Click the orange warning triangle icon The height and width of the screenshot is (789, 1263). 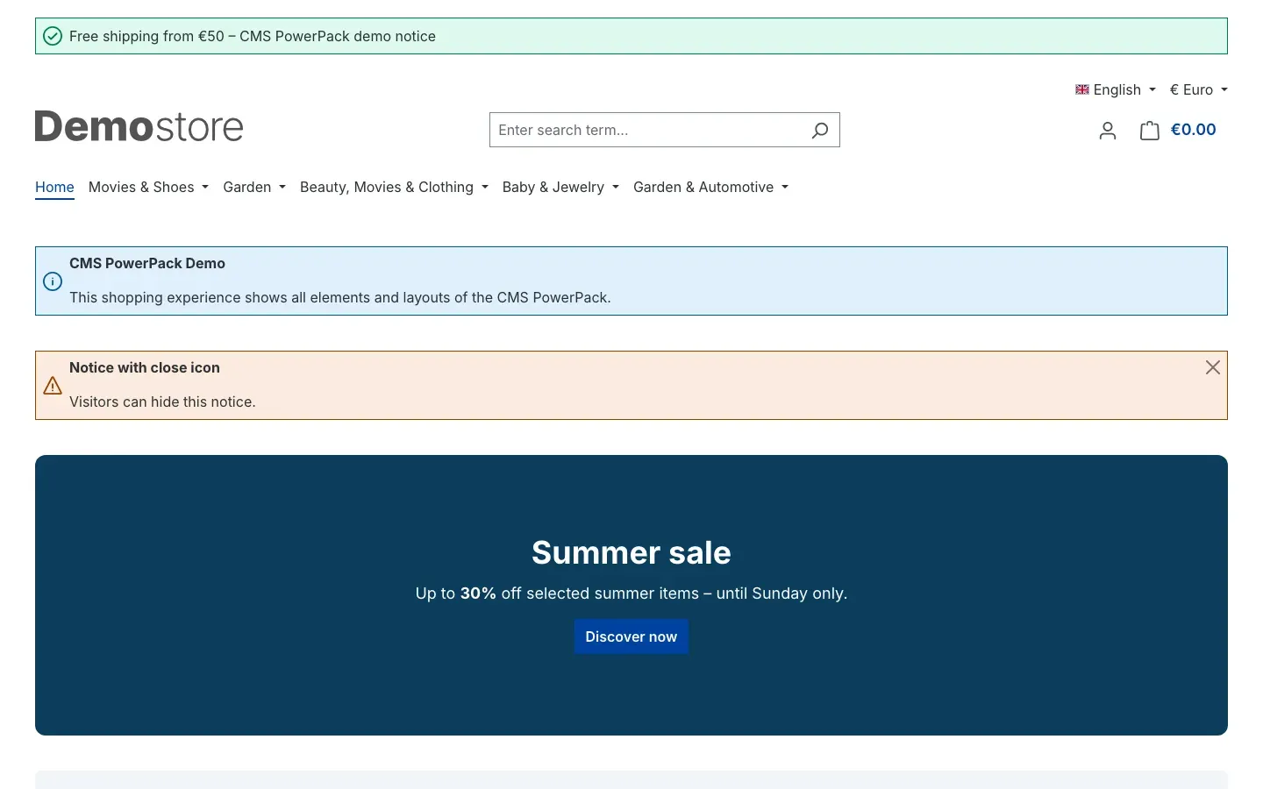53,386
